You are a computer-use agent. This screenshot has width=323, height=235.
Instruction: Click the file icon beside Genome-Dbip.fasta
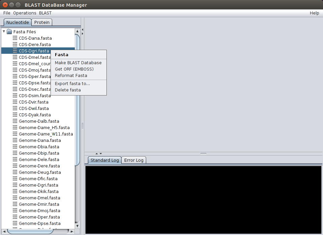coord(15,153)
